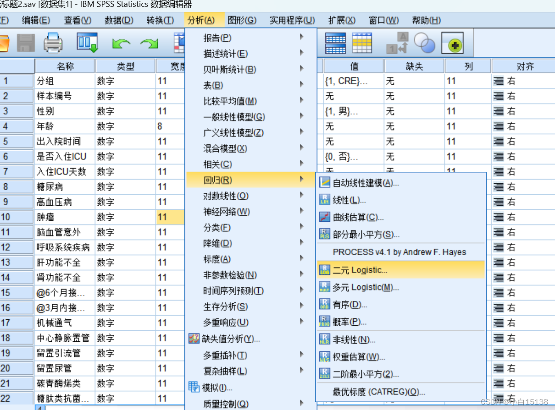Open the 扩展(X) menu
This screenshot has height=410, width=555.
tap(342, 20)
